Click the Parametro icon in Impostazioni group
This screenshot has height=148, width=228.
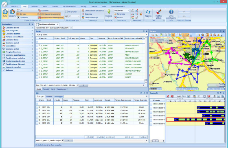pyautogui.click(x=115, y=14)
